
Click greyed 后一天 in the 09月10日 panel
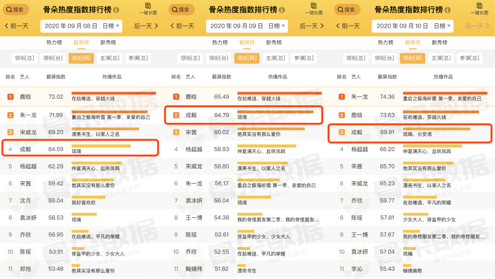click(x=478, y=26)
